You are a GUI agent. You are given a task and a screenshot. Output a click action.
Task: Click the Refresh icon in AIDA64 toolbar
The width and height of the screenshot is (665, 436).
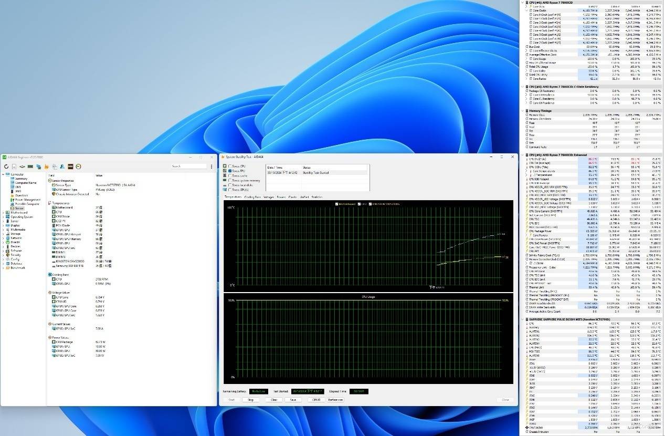pyautogui.click(x=6, y=167)
